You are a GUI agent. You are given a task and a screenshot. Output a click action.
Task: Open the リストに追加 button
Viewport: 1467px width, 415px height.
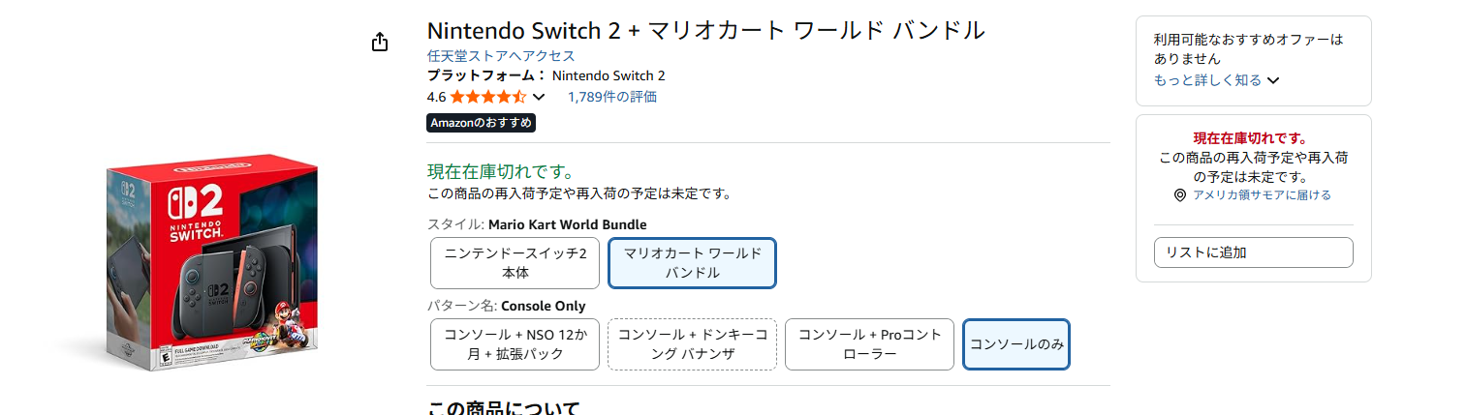tap(1253, 252)
